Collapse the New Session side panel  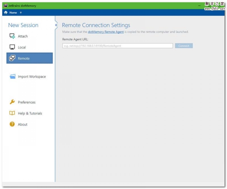tap(56, 25)
